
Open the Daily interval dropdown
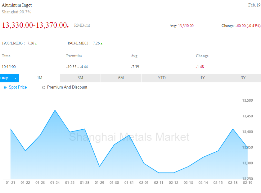click(9, 78)
